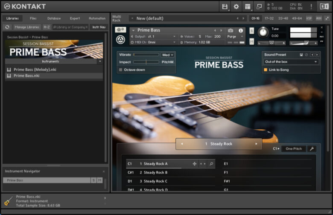Click the magnifier icon on Steady Rock A
333x215 pixels.
click(211, 164)
